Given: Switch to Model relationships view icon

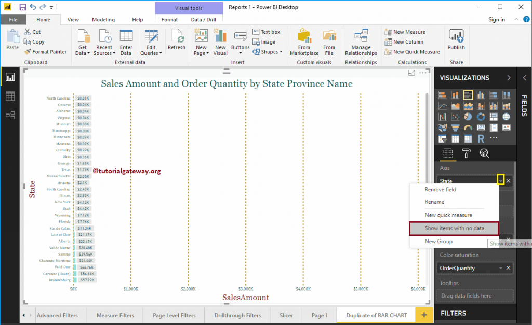Looking at the screenshot, I should (10, 115).
